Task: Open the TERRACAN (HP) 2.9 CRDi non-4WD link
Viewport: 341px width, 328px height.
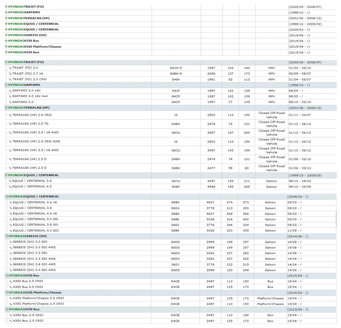Action: click(32, 115)
